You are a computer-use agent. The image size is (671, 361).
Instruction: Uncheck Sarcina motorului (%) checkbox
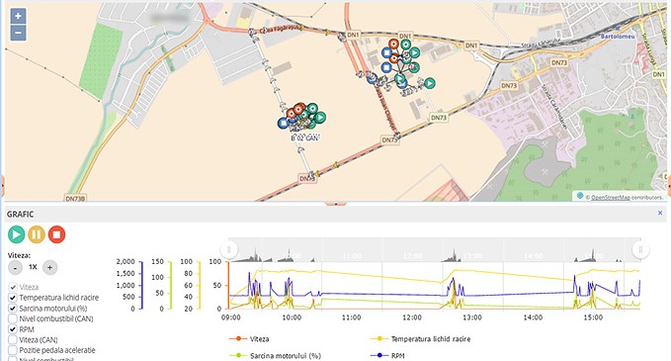click(13, 309)
